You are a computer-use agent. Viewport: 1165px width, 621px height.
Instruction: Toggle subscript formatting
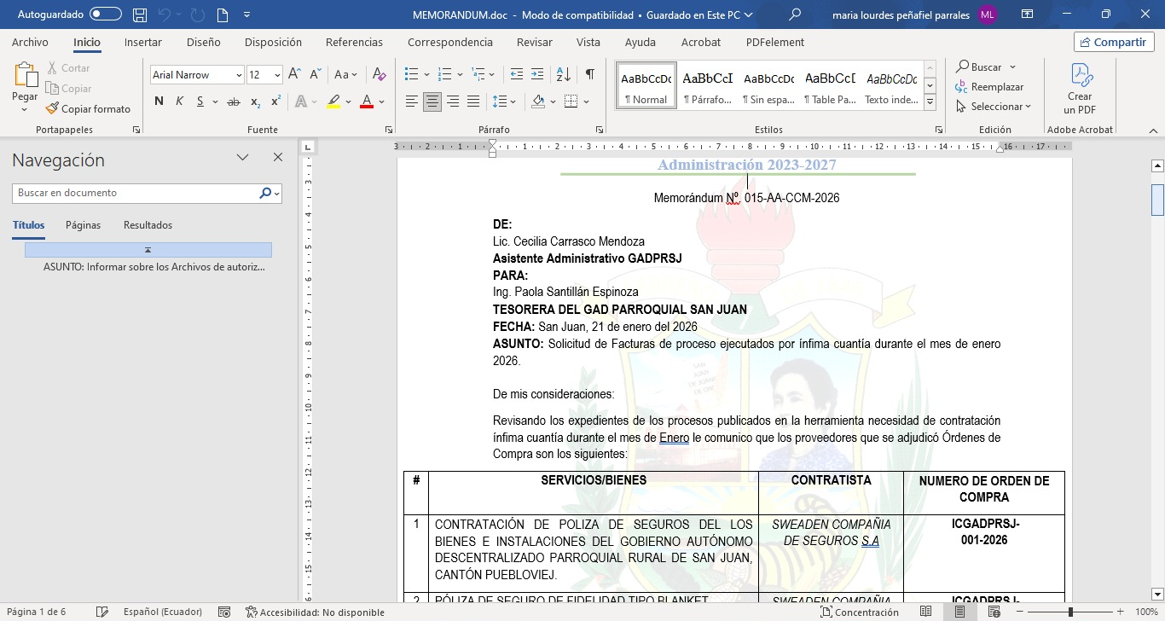256,102
